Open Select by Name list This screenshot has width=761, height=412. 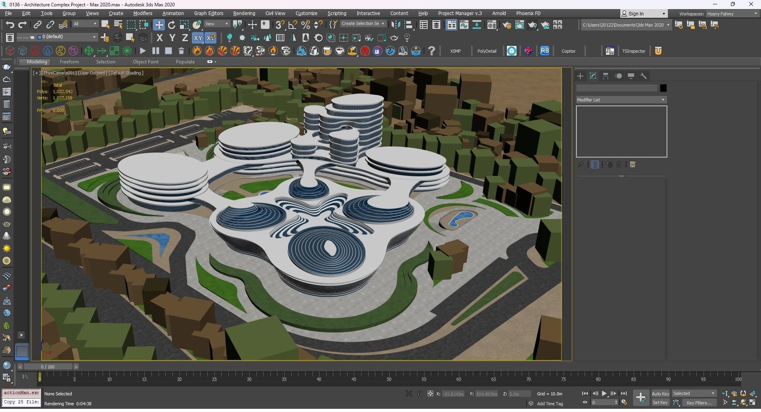click(118, 25)
